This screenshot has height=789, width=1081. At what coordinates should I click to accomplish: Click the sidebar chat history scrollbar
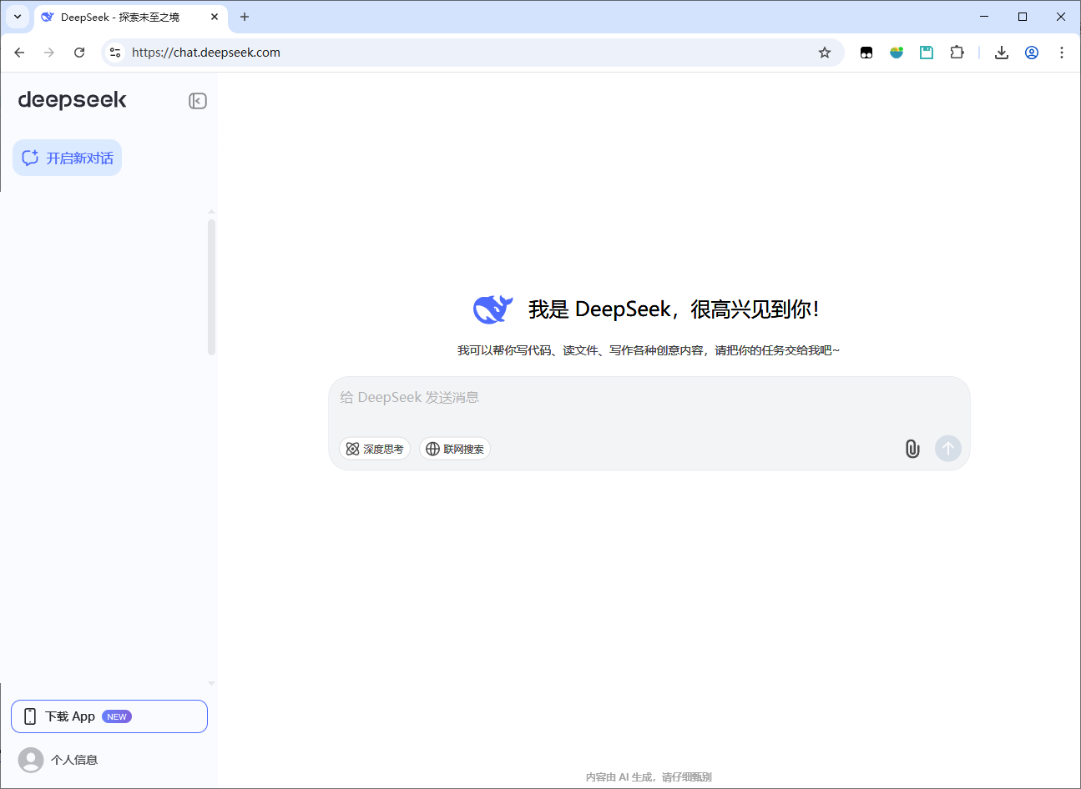click(211, 287)
